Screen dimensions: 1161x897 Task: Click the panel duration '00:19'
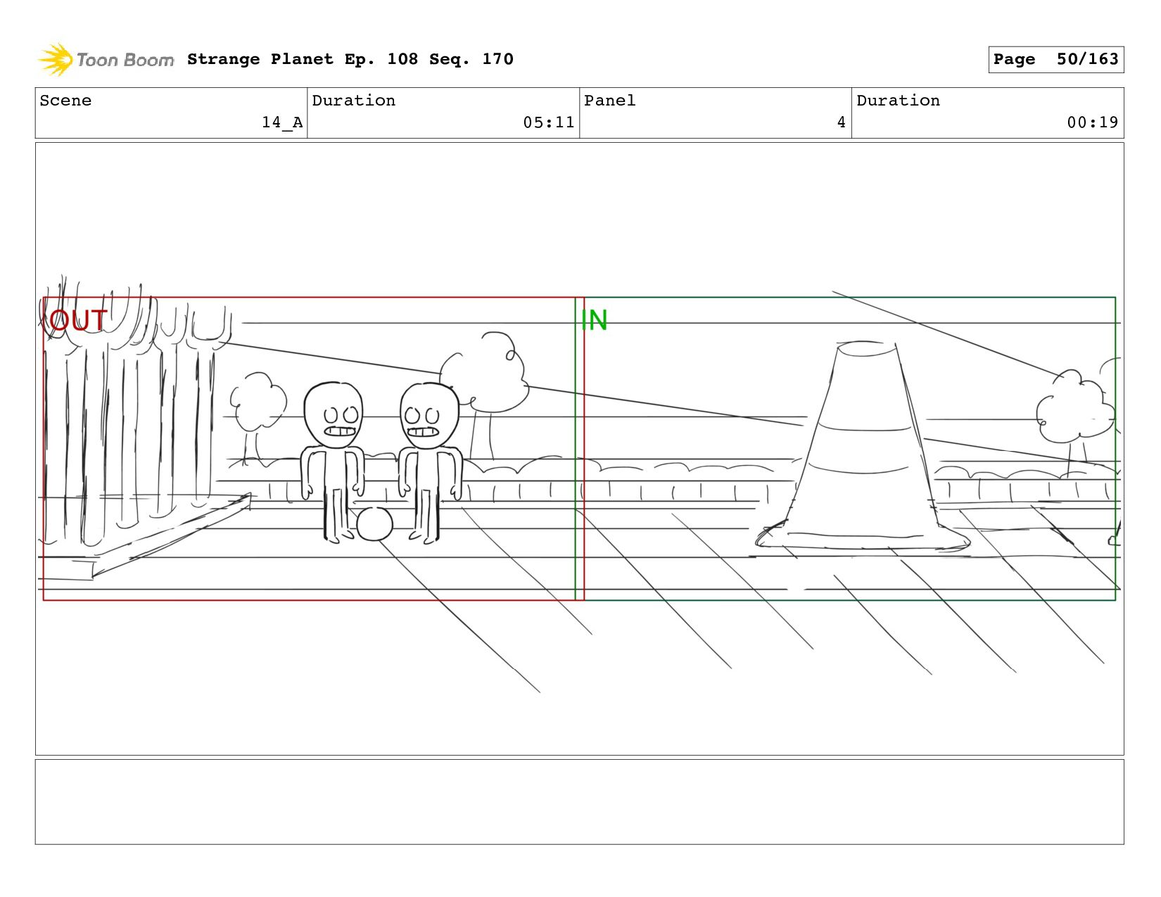click(1093, 122)
